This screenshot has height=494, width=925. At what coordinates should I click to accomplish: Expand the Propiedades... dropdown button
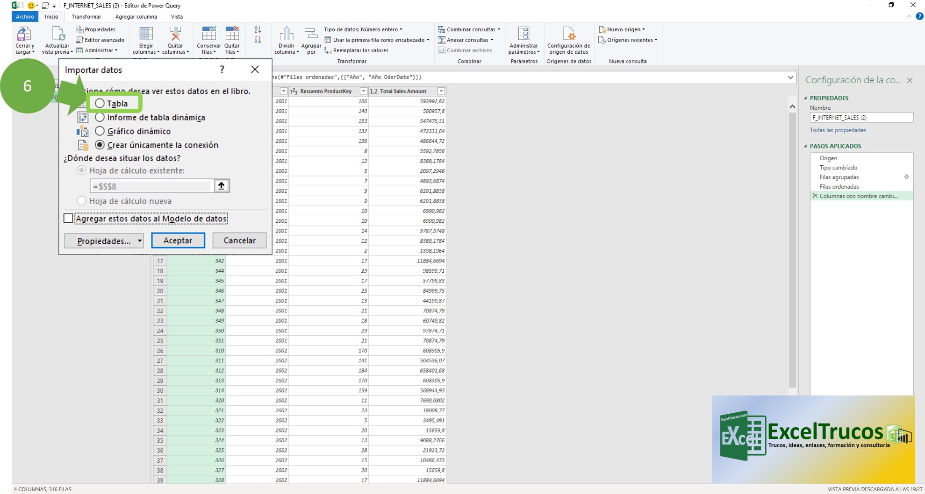(x=139, y=241)
